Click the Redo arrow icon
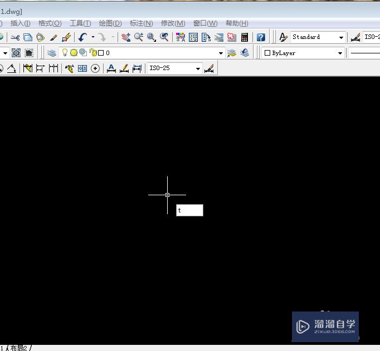This screenshot has height=351, width=380. 103,37
